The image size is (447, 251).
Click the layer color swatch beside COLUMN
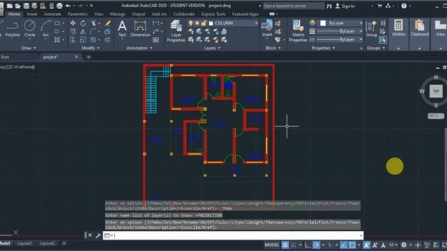211,23
